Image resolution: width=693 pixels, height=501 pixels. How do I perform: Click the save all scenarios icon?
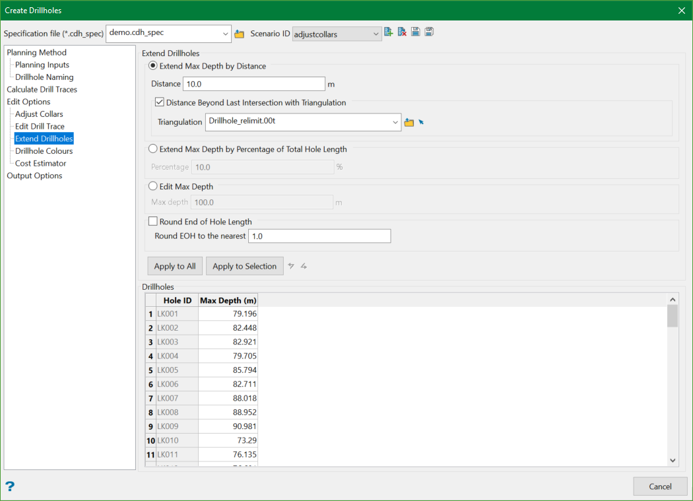[429, 32]
